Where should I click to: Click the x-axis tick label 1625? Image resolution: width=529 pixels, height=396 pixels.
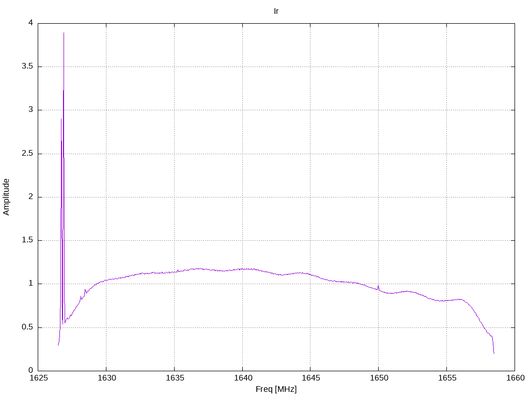[38, 378]
